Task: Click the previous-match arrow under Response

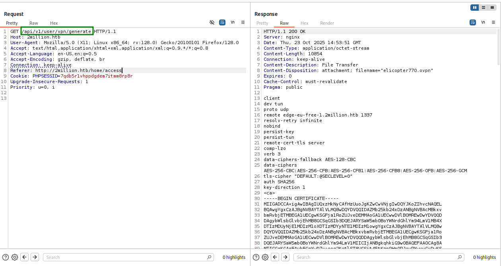Action: (275, 257)
